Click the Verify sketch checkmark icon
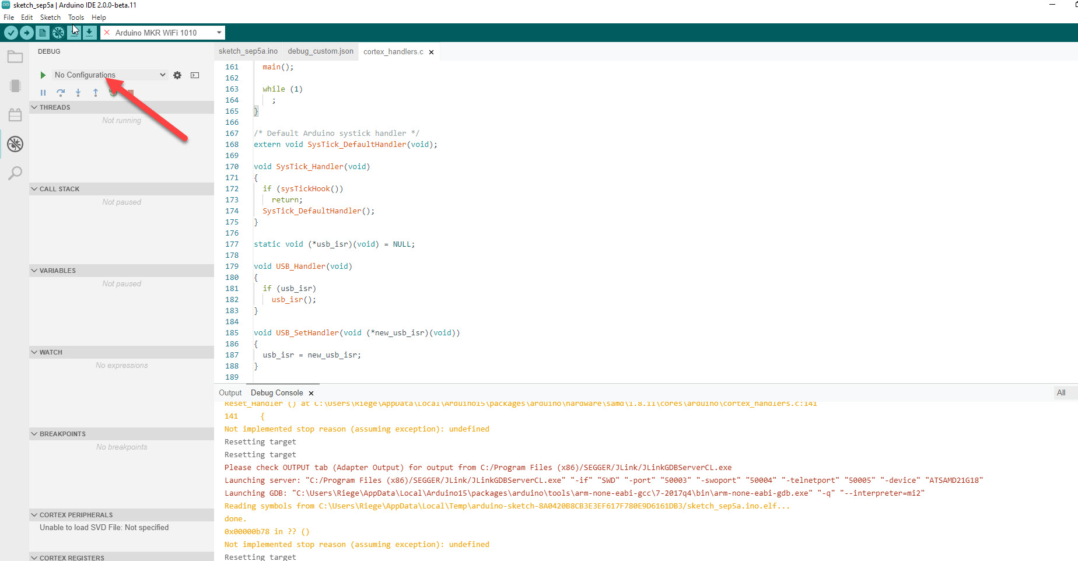Image resolution: width=1078 pixels, height=561 pixels. (x=10, y=33)
